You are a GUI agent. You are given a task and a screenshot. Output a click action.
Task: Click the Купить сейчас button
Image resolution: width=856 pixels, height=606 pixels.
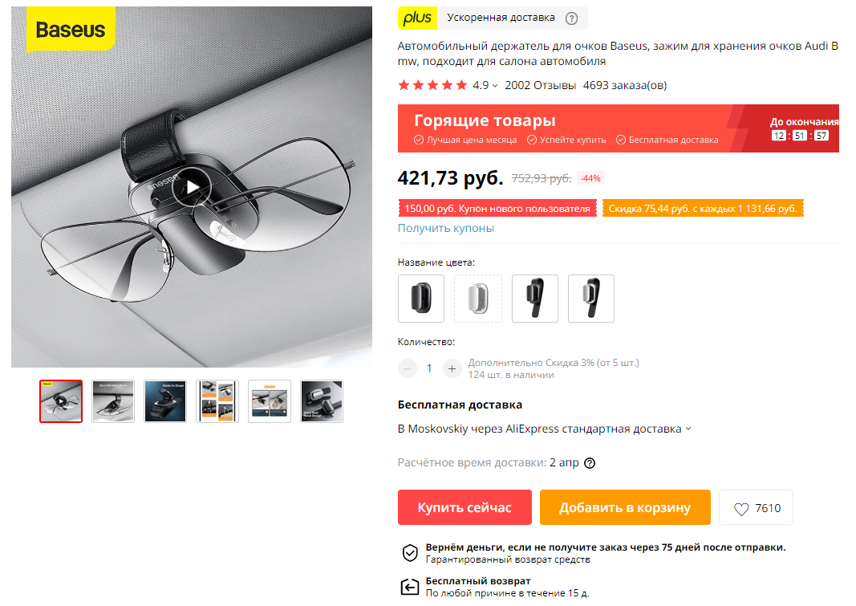point(465,507)
